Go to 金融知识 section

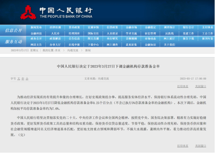pyautogui.click(x=150, y=45)
